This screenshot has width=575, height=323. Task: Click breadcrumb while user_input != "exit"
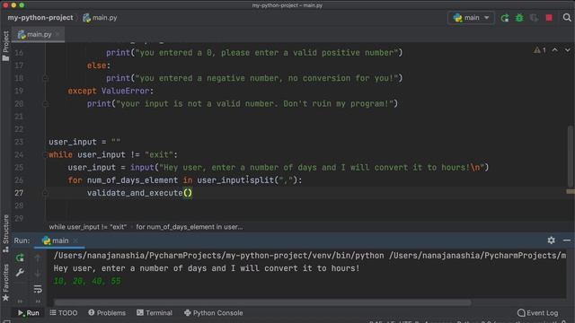88,227
